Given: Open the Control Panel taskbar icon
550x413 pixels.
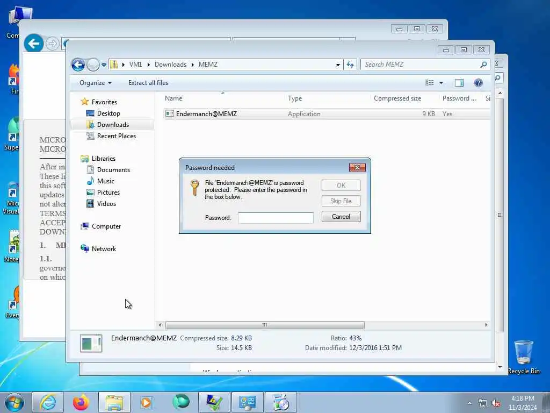Looking at the screenshot, I should [247, 402].
